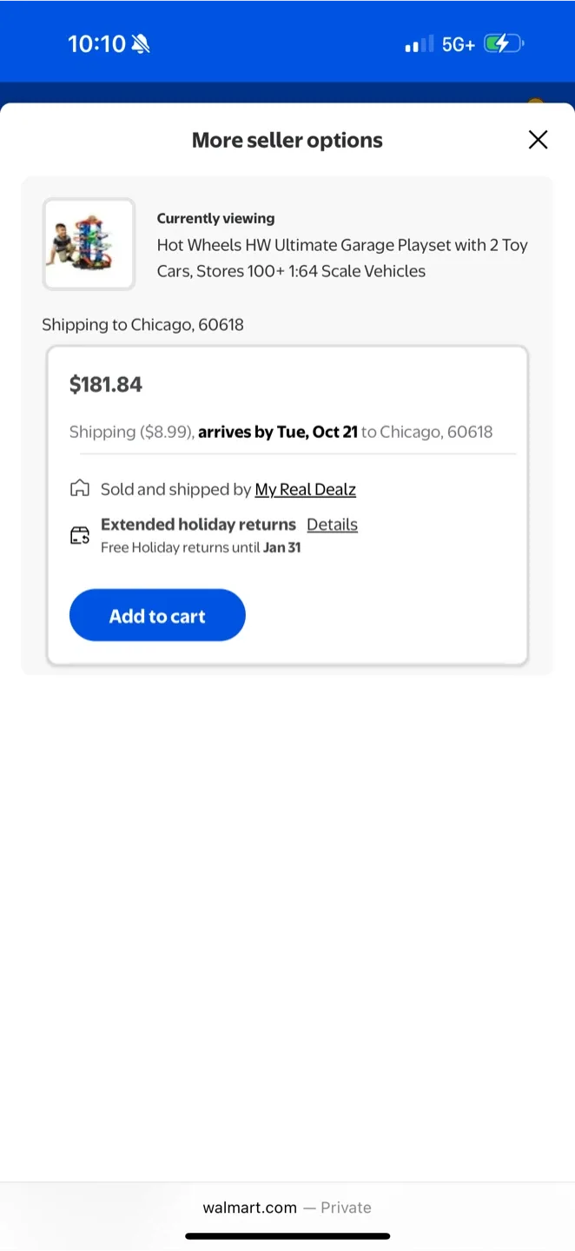Viewport: 575px width, 1251px height.
Task: Tap the arrives by Tue, Oct 21 text
Action: coord(278,432)
